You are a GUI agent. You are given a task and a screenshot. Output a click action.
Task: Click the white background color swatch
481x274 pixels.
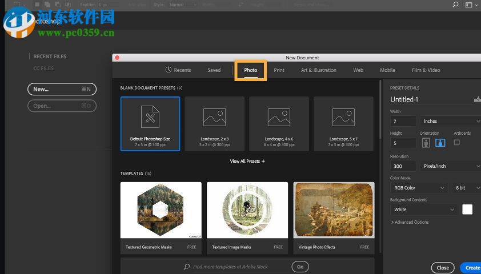(x=467, y=209)
